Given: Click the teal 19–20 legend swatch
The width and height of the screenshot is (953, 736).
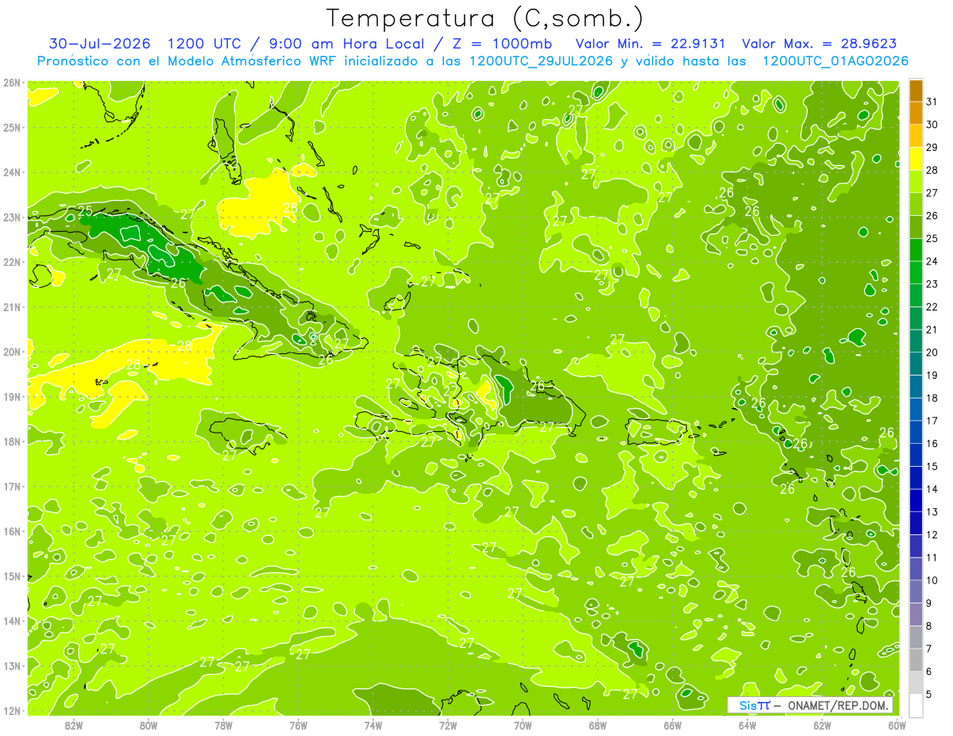Looking at the screenshot, I should click(x=916, y=364).
